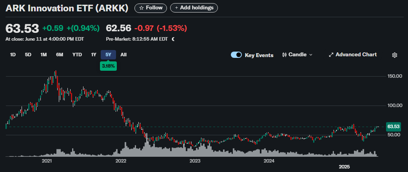Click the pre-market moon icon
Screen dimensions: 408x172
click(173, 39)
